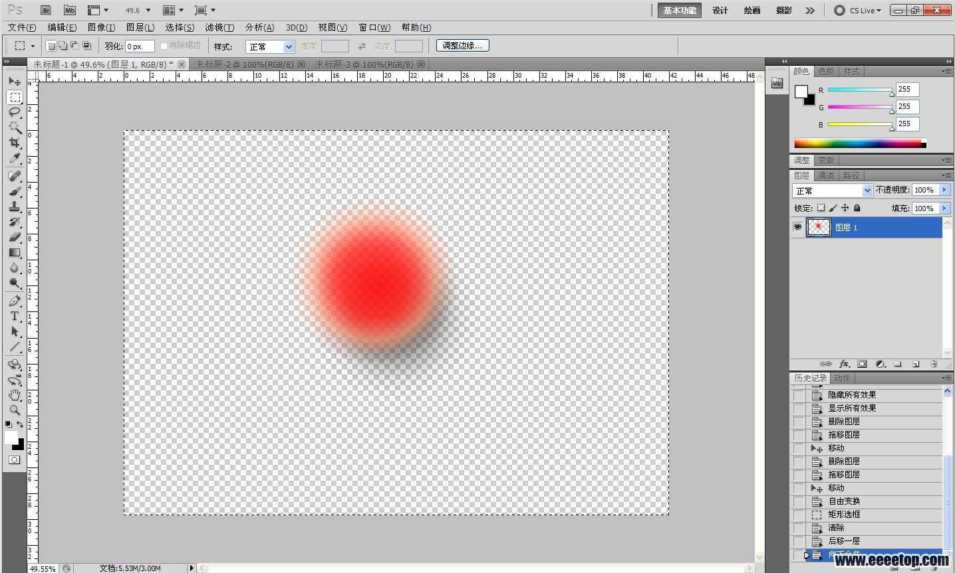
Task: Launch Adobe Bridge from the Br icon
Action: [x=46, y=10]
